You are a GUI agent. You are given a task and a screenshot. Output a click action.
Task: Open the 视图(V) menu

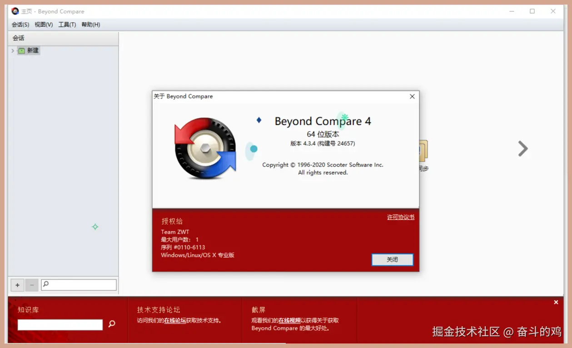(x=44, y=25)
